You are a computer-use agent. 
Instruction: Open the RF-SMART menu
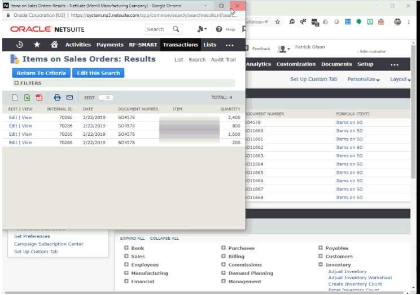pyautogui.click(x=143, y=45)
